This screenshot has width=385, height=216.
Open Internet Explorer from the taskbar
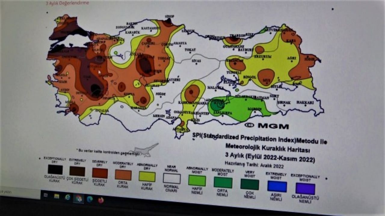point(67,197)
